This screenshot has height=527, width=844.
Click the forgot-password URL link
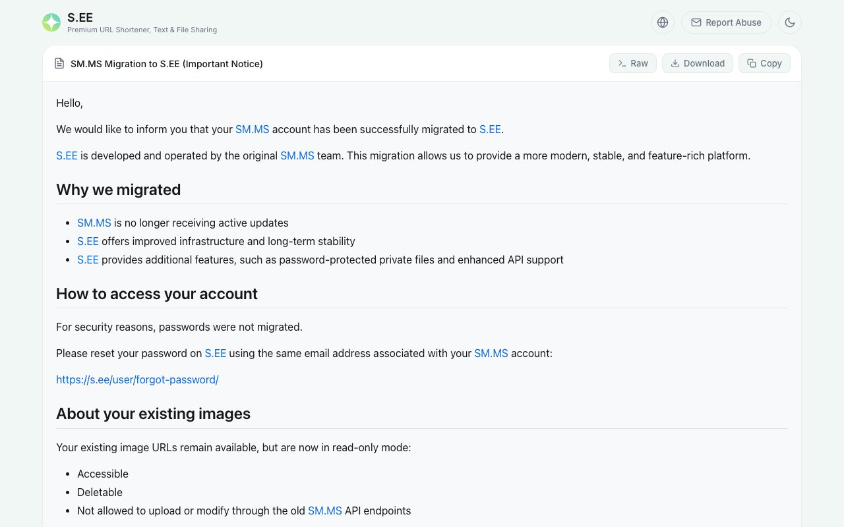coord(137,379)
